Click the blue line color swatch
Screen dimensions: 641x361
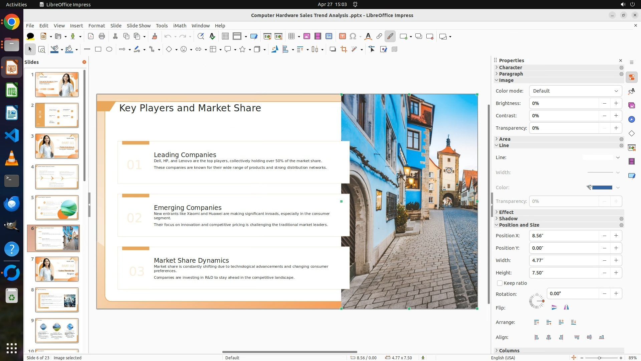(602, 188)
